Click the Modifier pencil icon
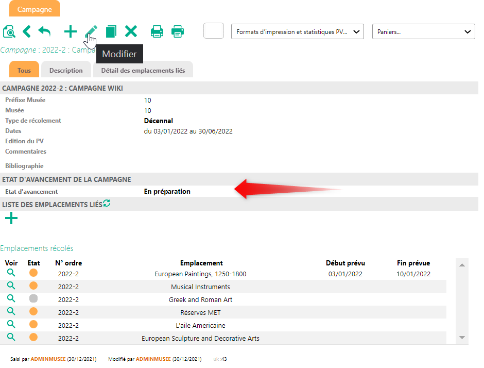The height and width of the screenshot is (368, 484). click(x=91, y=32)
